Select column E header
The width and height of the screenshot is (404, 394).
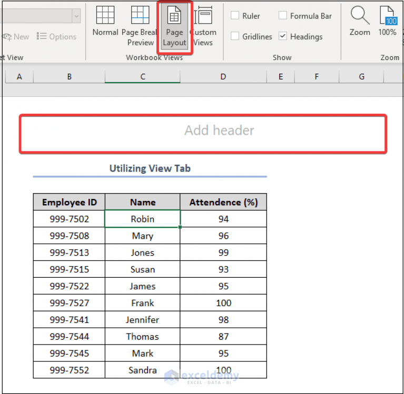point(281,77)
